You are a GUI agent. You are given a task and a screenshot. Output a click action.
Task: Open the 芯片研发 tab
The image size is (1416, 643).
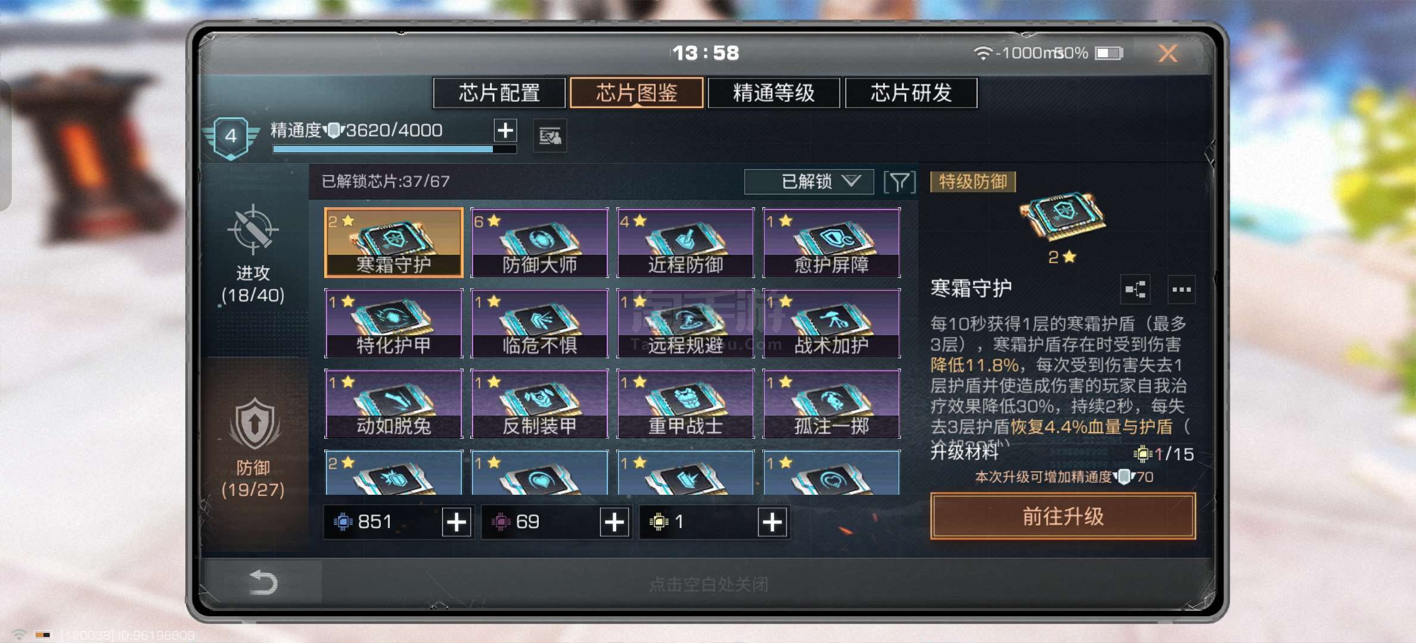(911, 93)
